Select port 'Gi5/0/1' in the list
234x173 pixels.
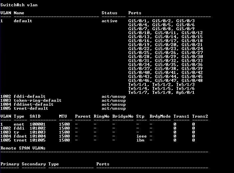click(137, 21)
